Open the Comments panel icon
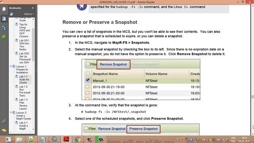This screenshot has width=254, height=143. coord(4,130)
